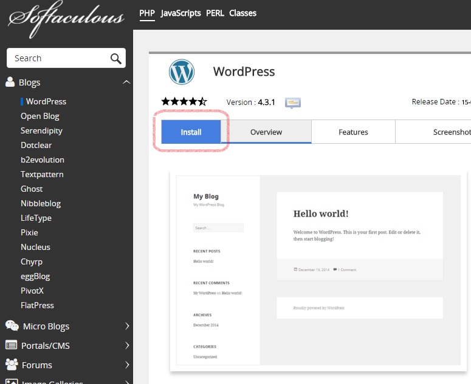Click the Forums group icon
The image size is (471, 384).
12,364
